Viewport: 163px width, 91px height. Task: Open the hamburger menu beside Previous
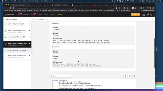point(33,19)
